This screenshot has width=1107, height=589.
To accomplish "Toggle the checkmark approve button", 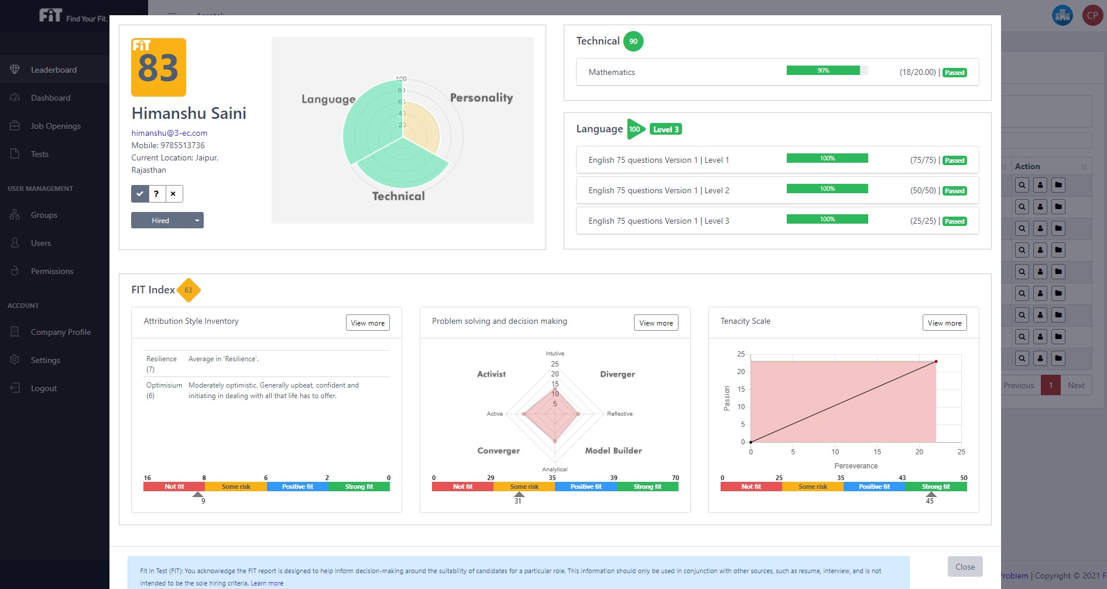I will click(x=140, y=194).
